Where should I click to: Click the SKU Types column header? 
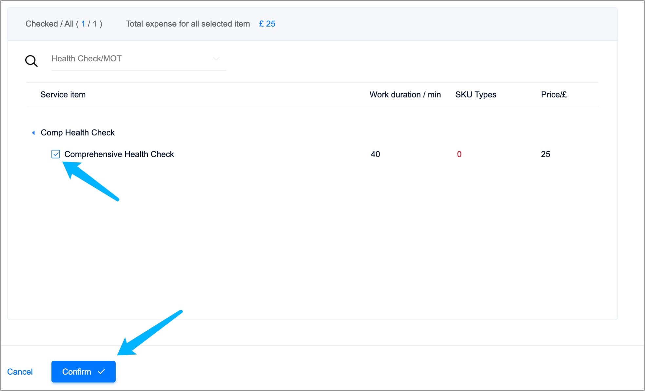click(x=476, y=95)
